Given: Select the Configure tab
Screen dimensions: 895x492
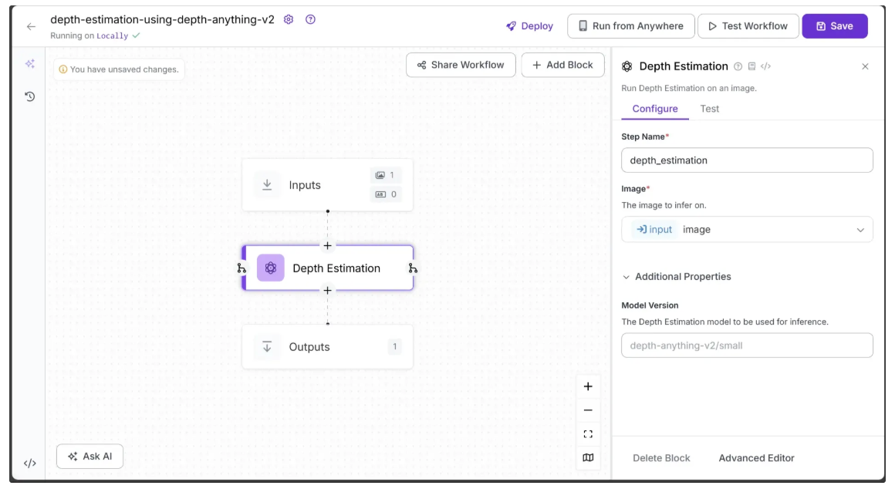Looking at the screenshot, I should (x=654, y=109).
